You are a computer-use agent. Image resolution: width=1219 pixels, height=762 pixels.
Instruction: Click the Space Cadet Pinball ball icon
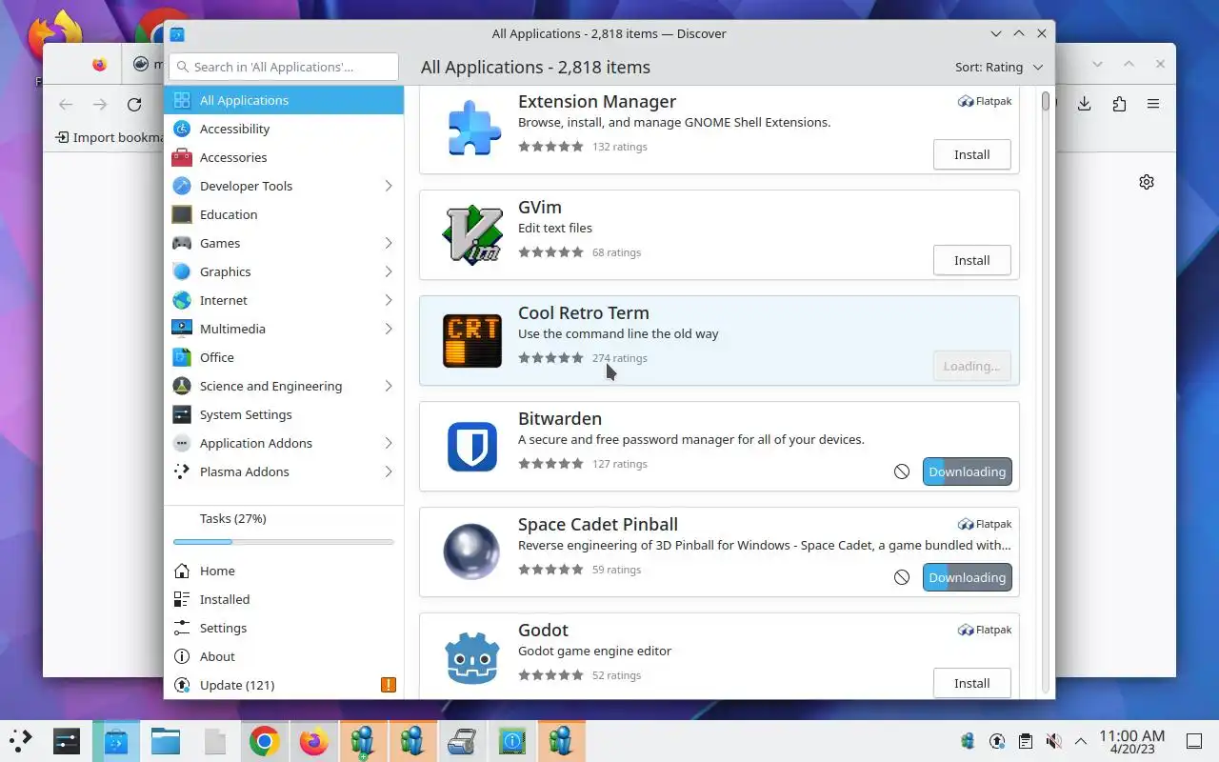tap(472, 551)
